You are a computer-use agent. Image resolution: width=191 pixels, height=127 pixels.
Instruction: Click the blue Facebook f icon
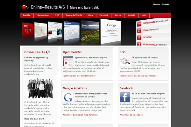[125, 97]
